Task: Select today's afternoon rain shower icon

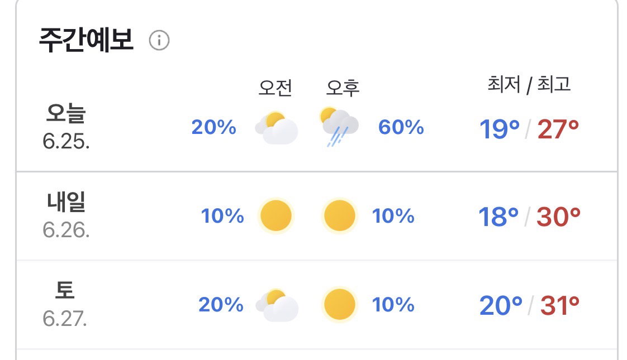Action: pyautogui.click(x=339, y=127)
